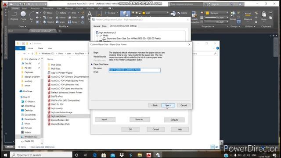
Task: Click the Create block icon
Action: point(182,13)
